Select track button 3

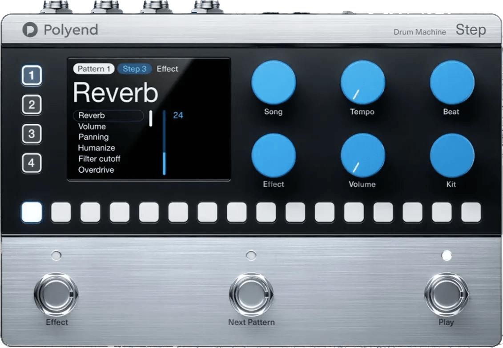tap(32, 134)
